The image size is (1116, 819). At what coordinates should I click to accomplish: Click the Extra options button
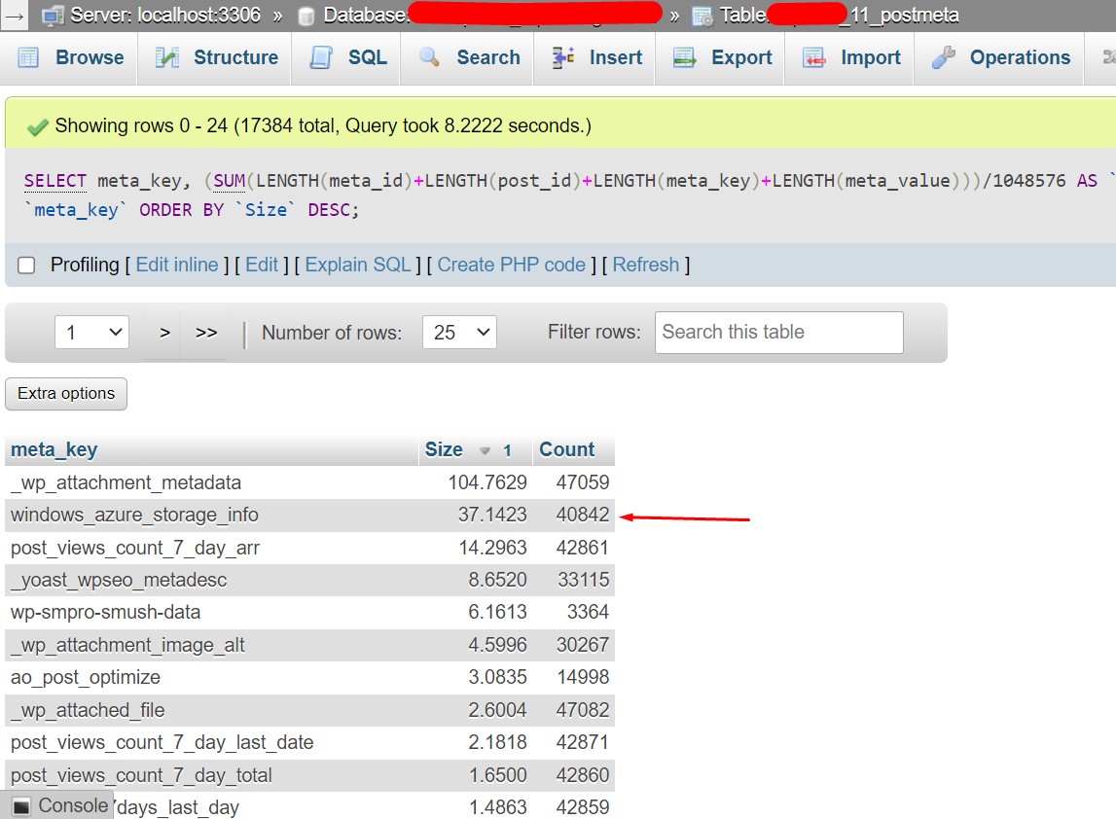click(x=66, y=394)
